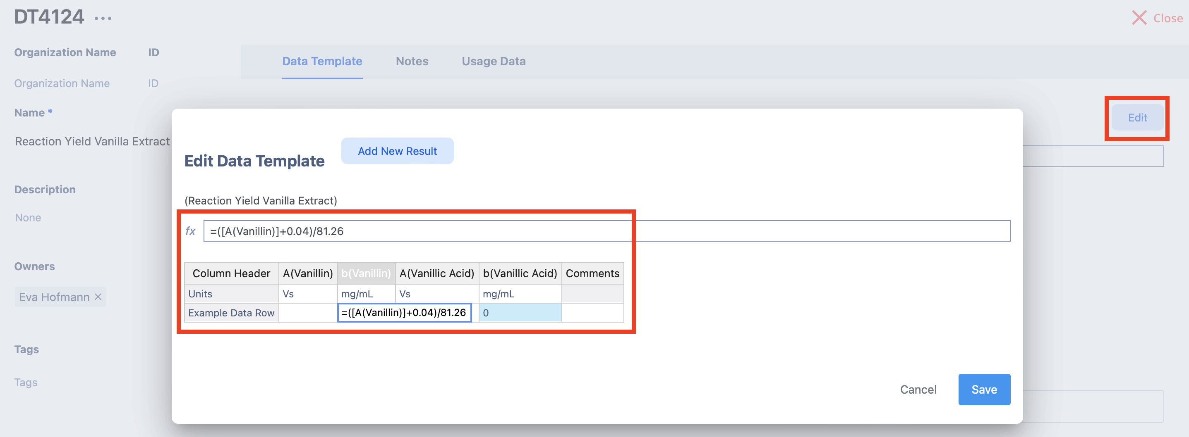Viewport: 1189px width, 437px height.
Task: Remove Eva Hofmann from owners
Action: pos(98,297)
